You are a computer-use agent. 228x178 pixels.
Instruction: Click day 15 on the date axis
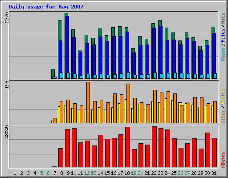(x=107, y=173)
